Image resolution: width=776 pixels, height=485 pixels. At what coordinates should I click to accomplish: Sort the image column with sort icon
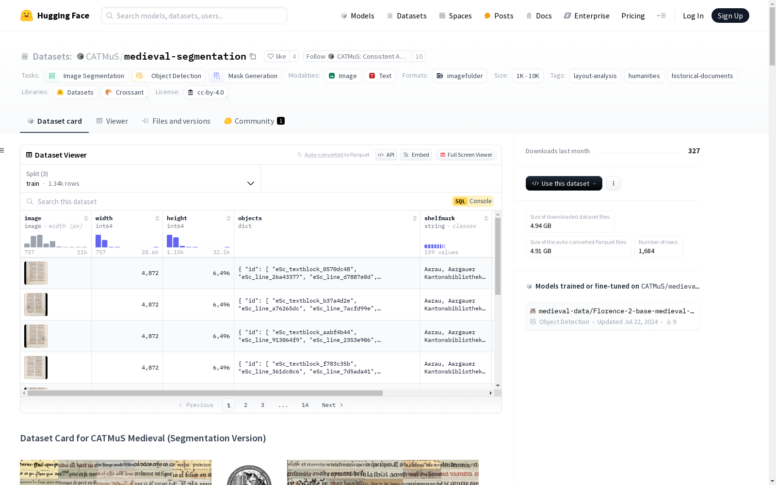pos(86,218)
